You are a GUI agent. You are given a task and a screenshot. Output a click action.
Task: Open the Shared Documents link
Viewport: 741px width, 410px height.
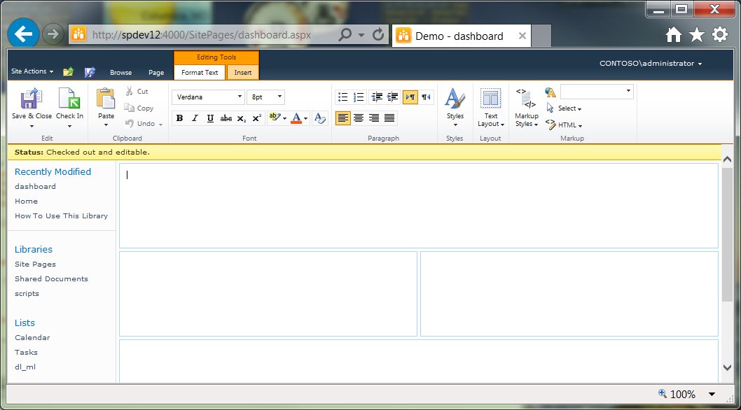[52, 278]
